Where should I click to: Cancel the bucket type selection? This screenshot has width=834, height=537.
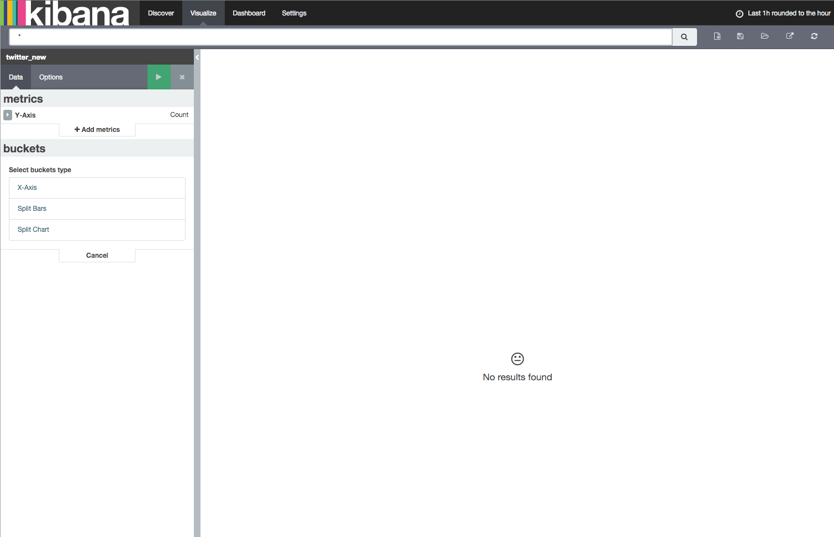tap(97, 255)
